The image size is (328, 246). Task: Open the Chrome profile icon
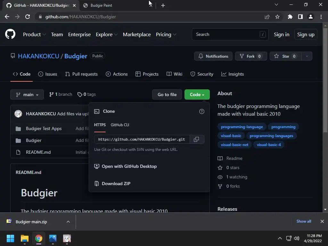[x=311, y=17]
